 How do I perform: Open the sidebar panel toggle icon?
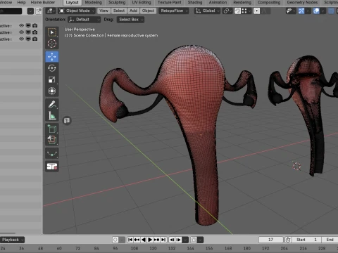[x=67, y=121]
